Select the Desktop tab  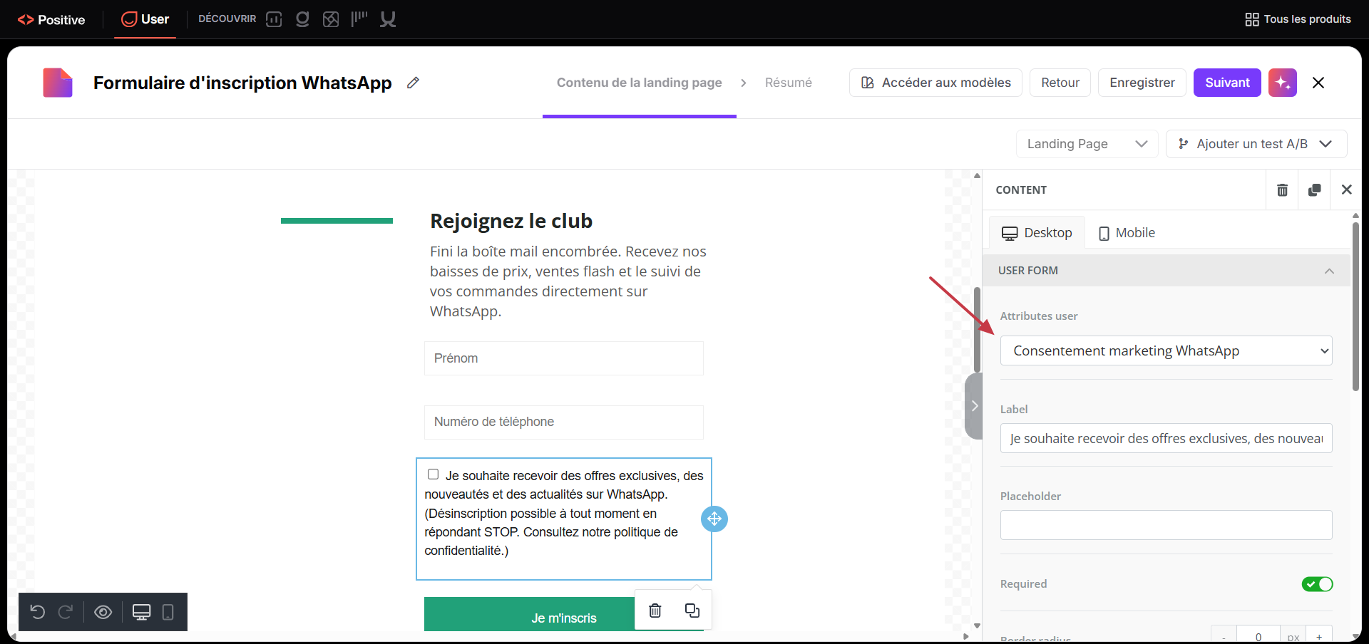pyautogui.click(x=1037, y=233)
